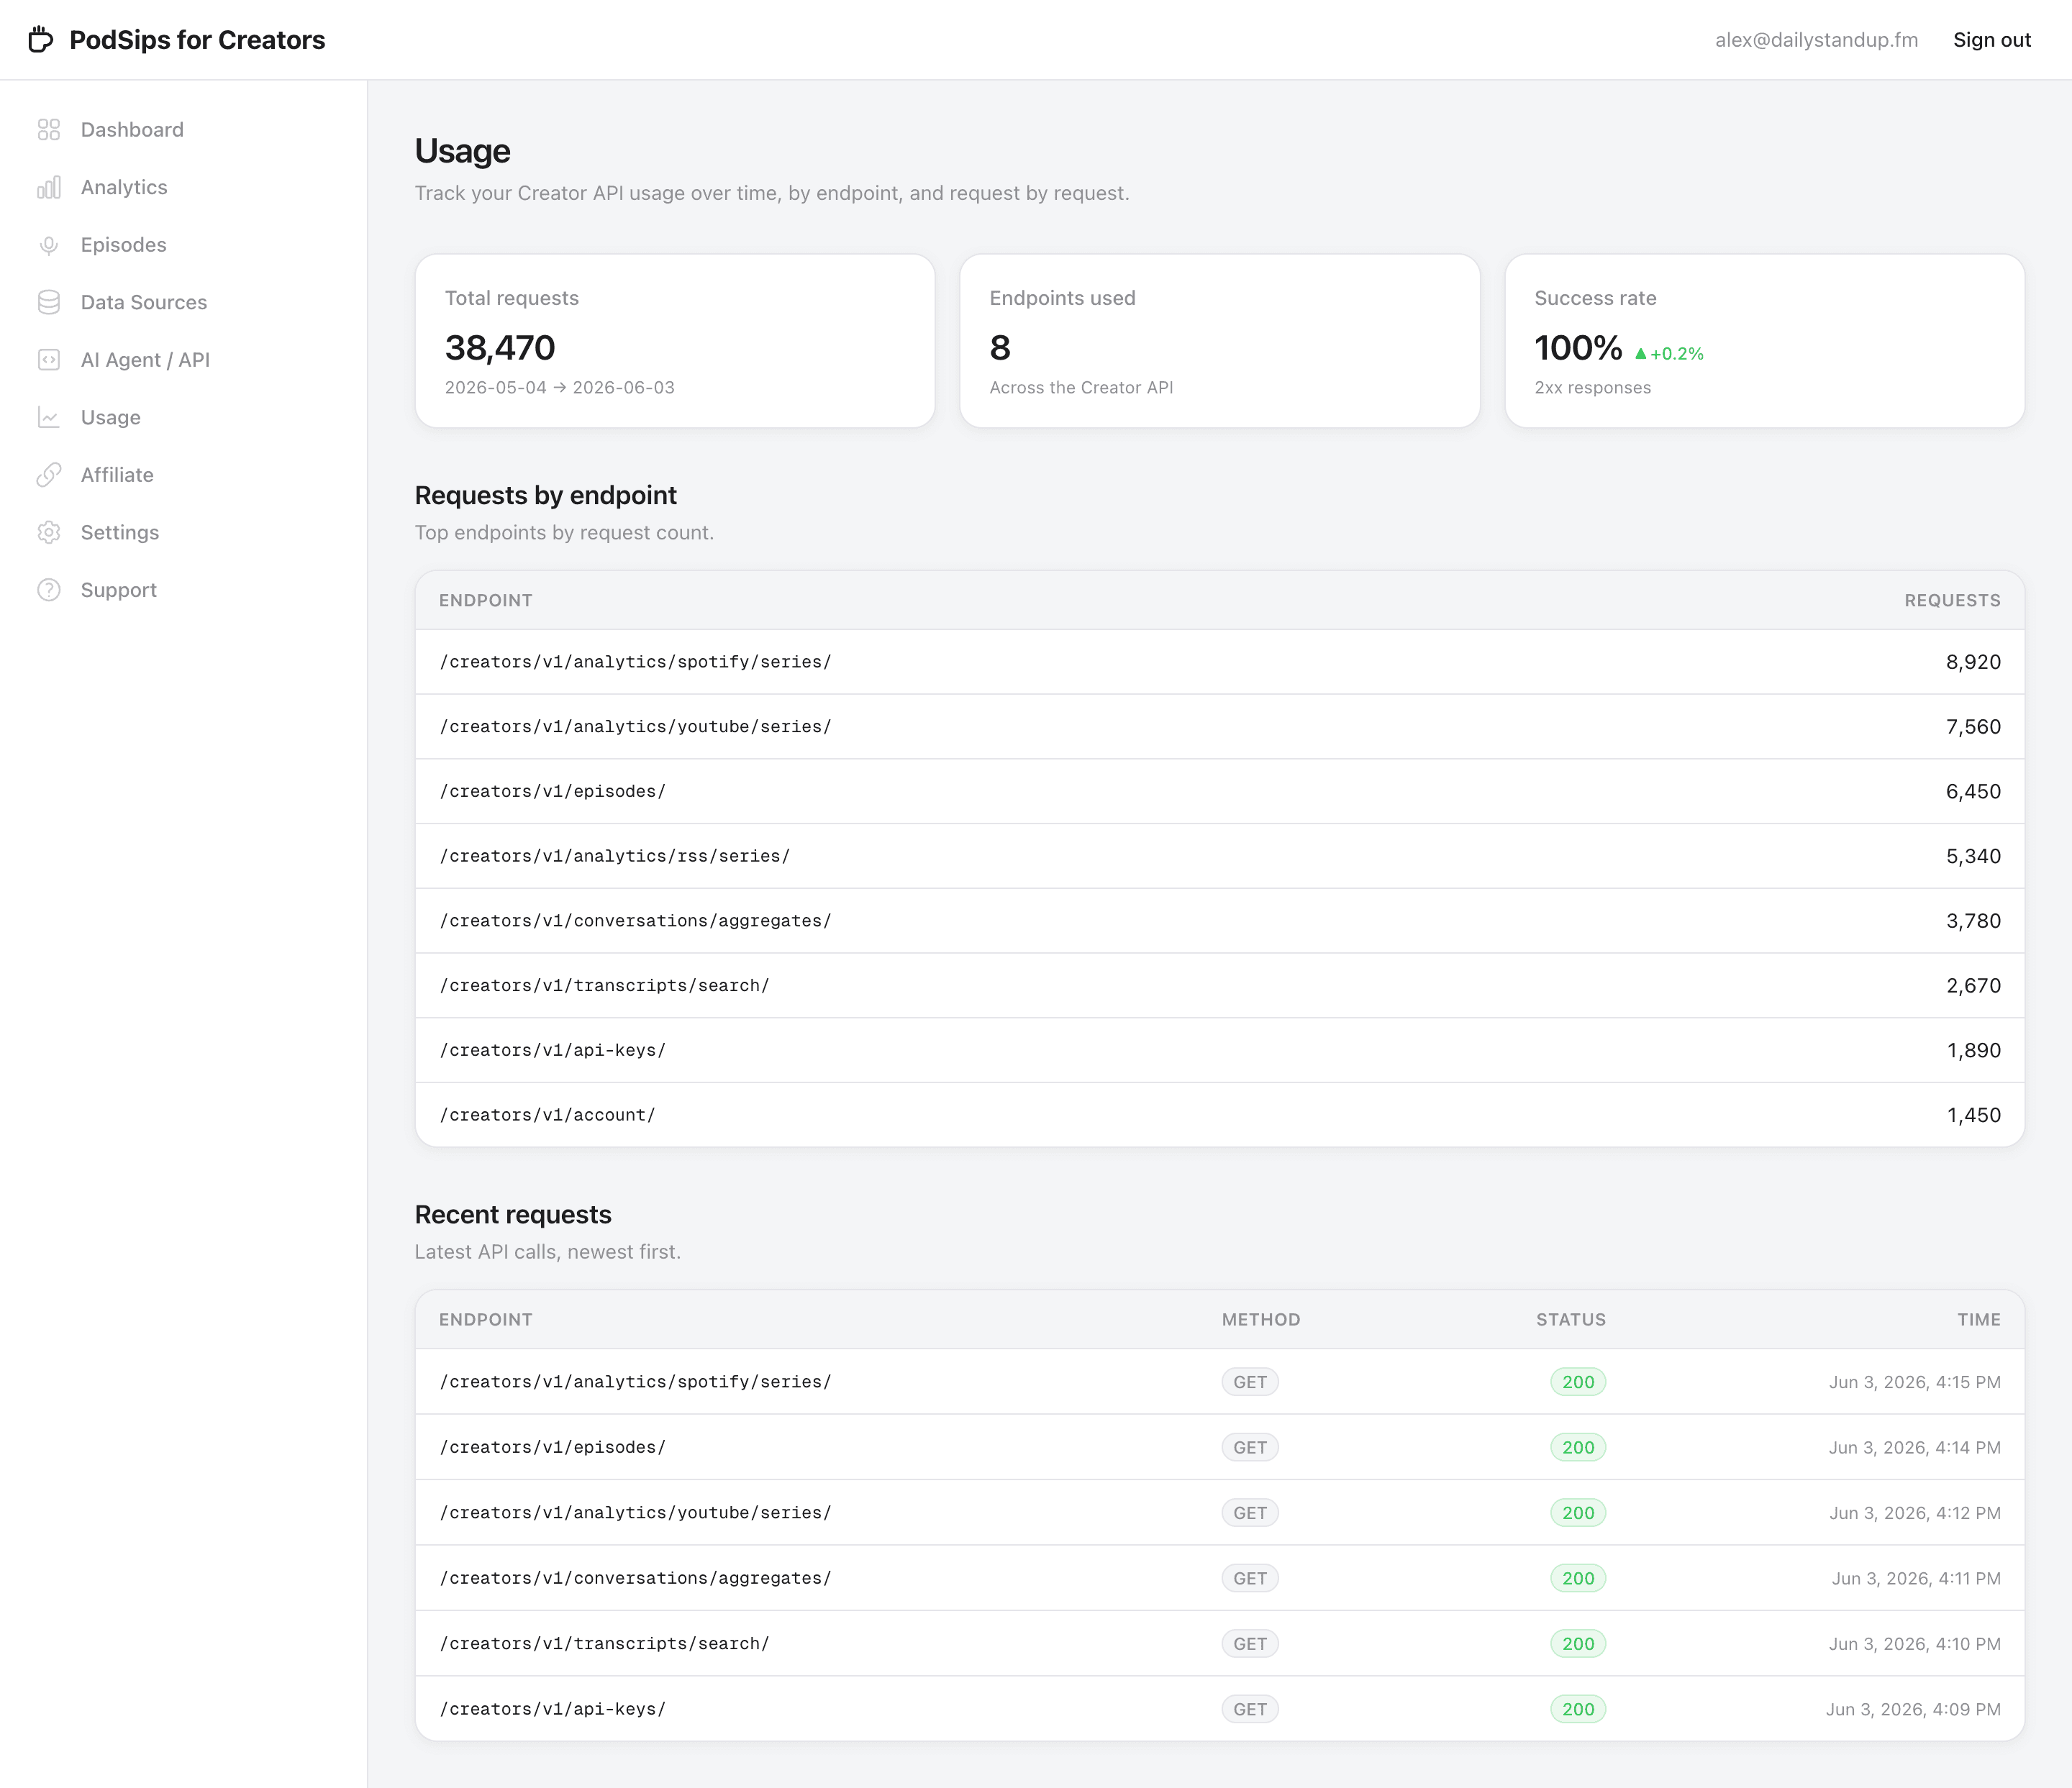The image size is (2072, 1788).
Task: Click the AI Agent / API code icon
Action: point(49,360)
